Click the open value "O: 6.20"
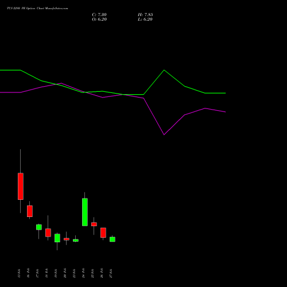 (x=99, y=20)
